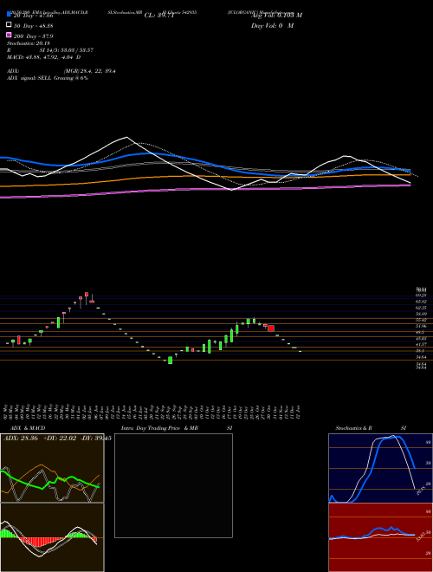Click the 'Intra Day Trading Price' heading
The height and width of the screenshot is (572, 433).
pos(159,428)
